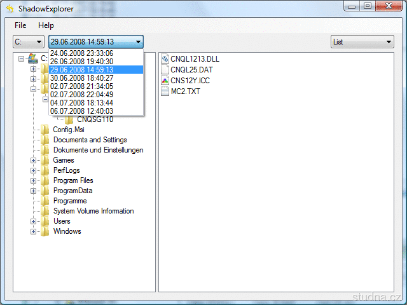The width and height of the screenshot is (407, 305).
Task: Select the Documents and Settings folder
Action: [90, 140]
